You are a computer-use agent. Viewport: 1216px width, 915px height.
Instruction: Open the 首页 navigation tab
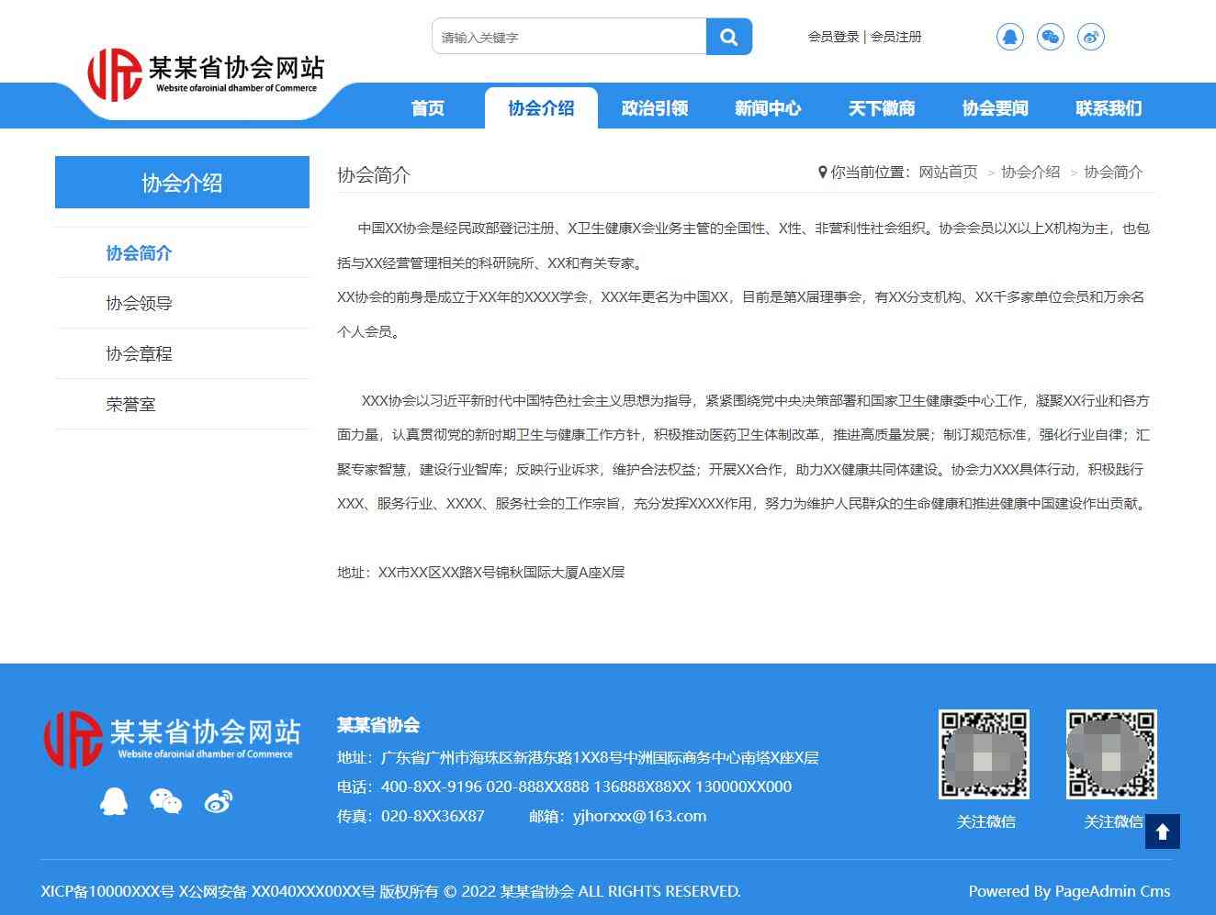[428, 108]
